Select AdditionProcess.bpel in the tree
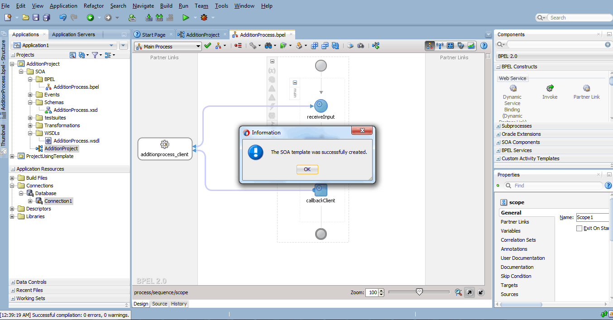The width and height of the screenshot is (613, 320). [76, 87]
